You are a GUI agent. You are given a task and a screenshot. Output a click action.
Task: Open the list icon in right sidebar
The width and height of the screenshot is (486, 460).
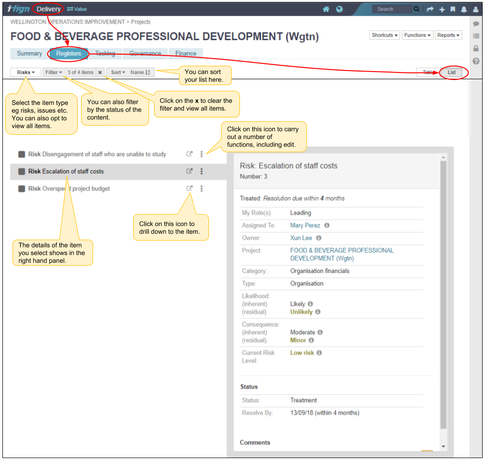476,36
